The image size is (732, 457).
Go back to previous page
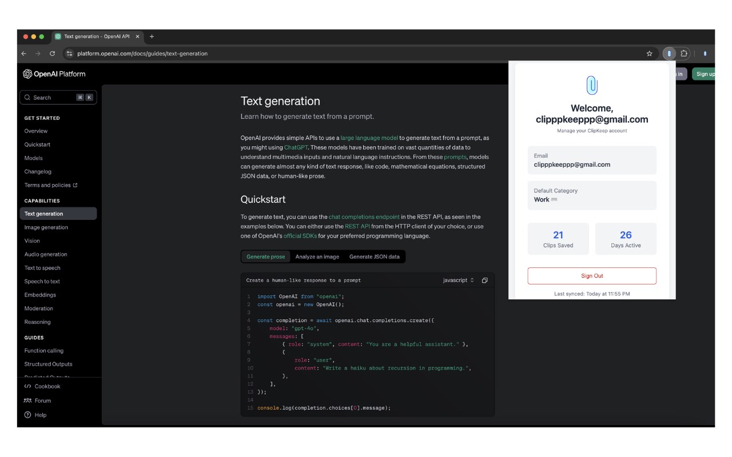(x=24, y=54)
